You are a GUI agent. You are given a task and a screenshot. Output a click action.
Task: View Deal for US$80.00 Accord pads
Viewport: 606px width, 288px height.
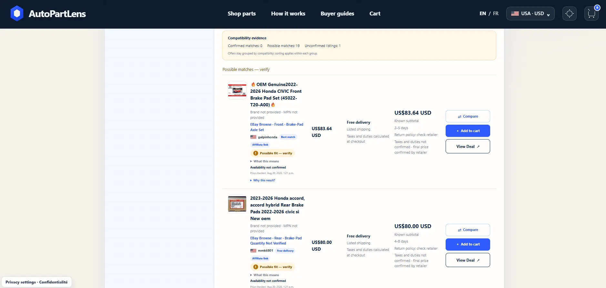tap(468, 260)
